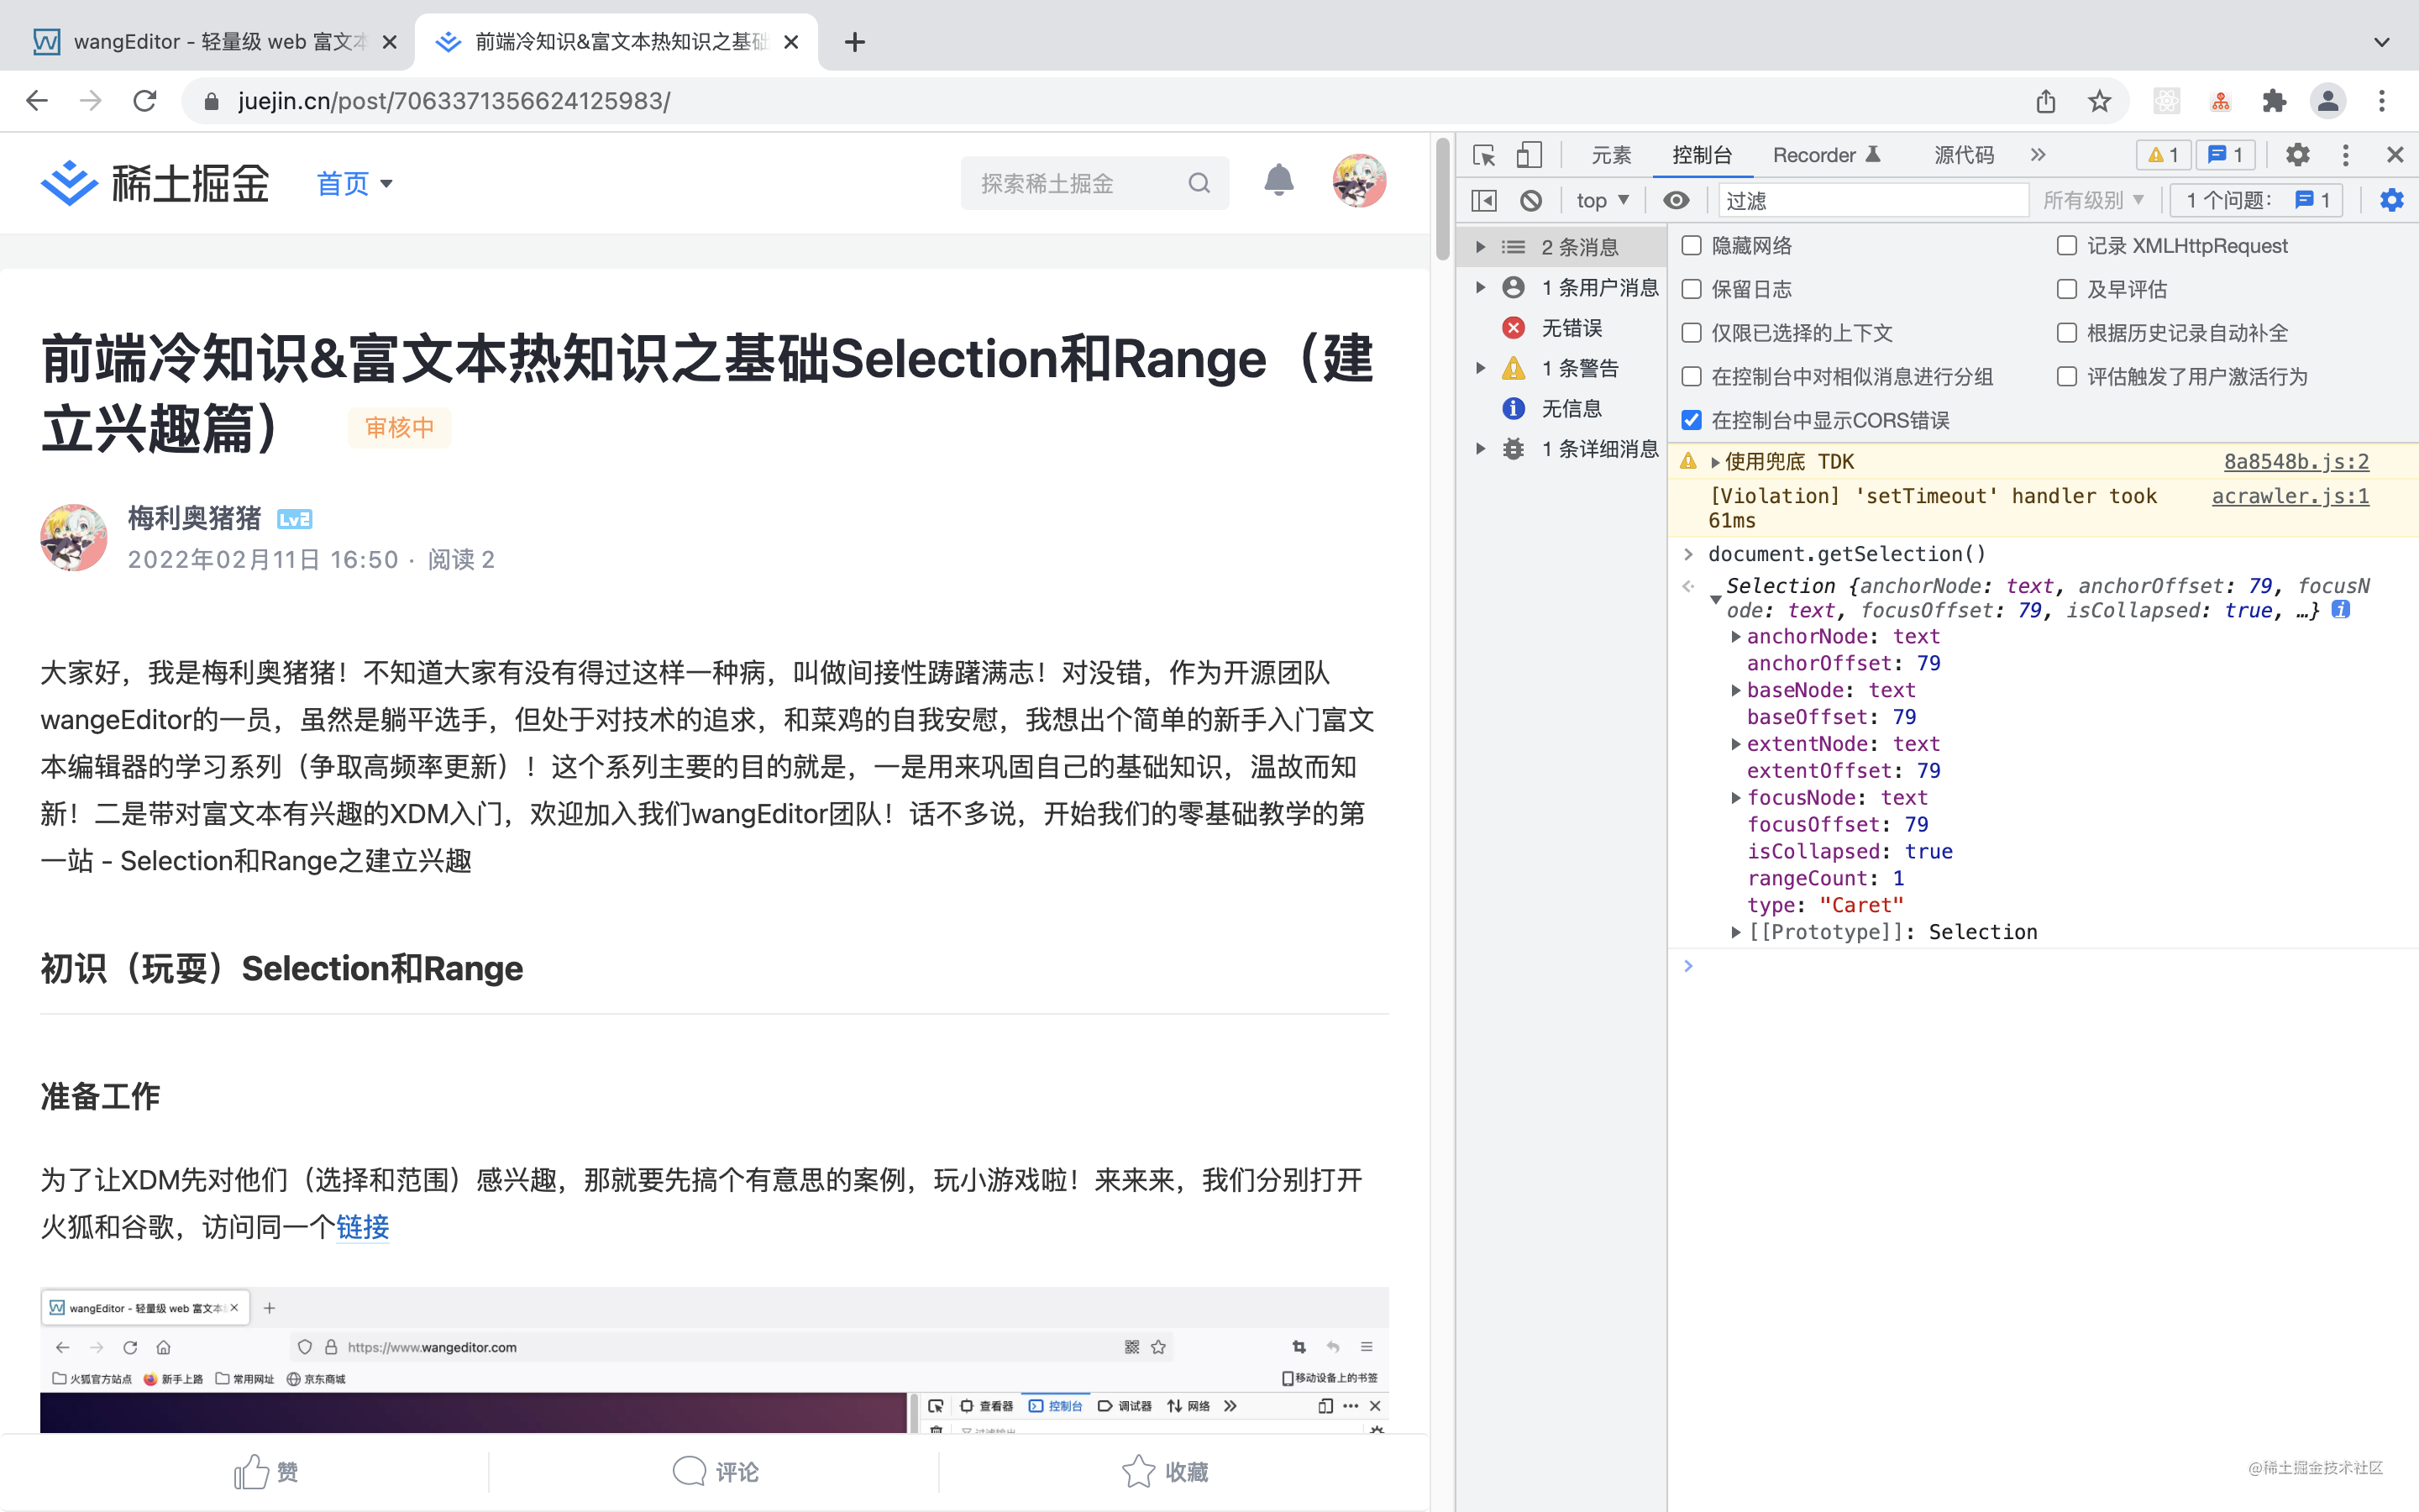Click the Selection object info icon
This screenshot has width=2419, height=1512.
click(2341, 609)
